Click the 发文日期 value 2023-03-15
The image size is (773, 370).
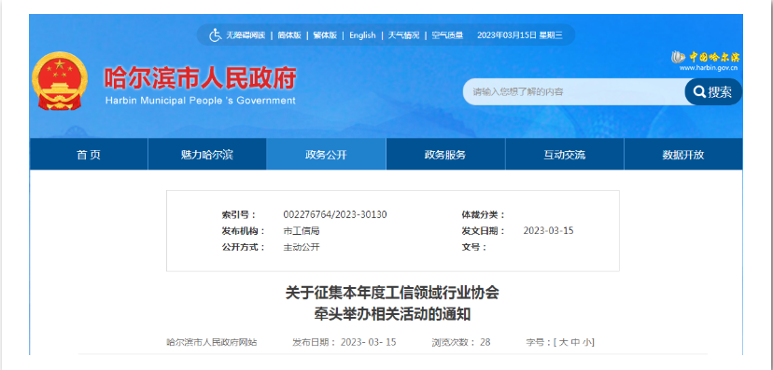(548, 231)
